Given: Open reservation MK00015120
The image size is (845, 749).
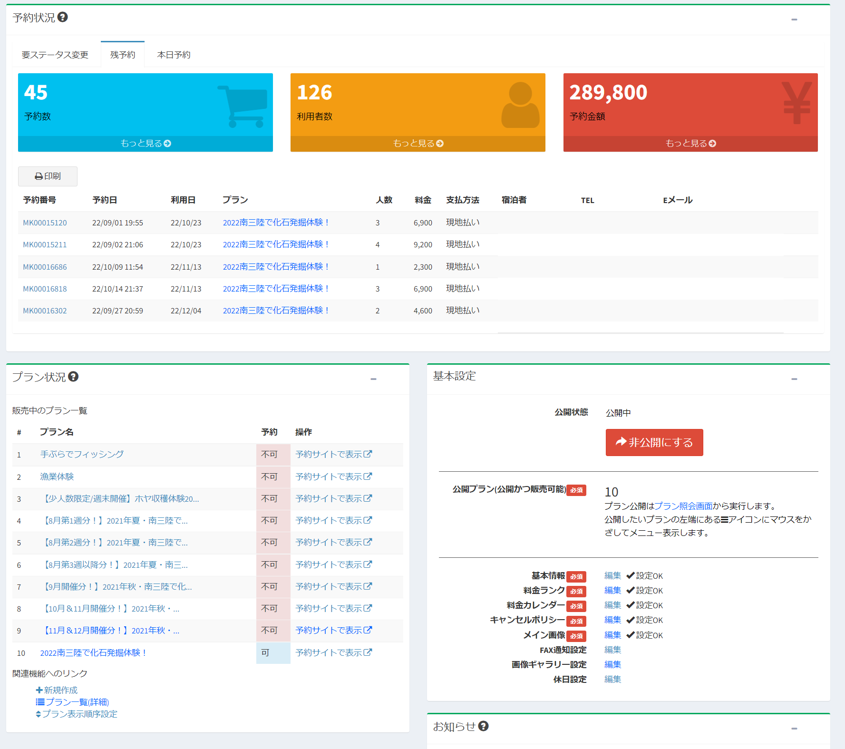Looking at the screenshot, I should pos(45,223).
